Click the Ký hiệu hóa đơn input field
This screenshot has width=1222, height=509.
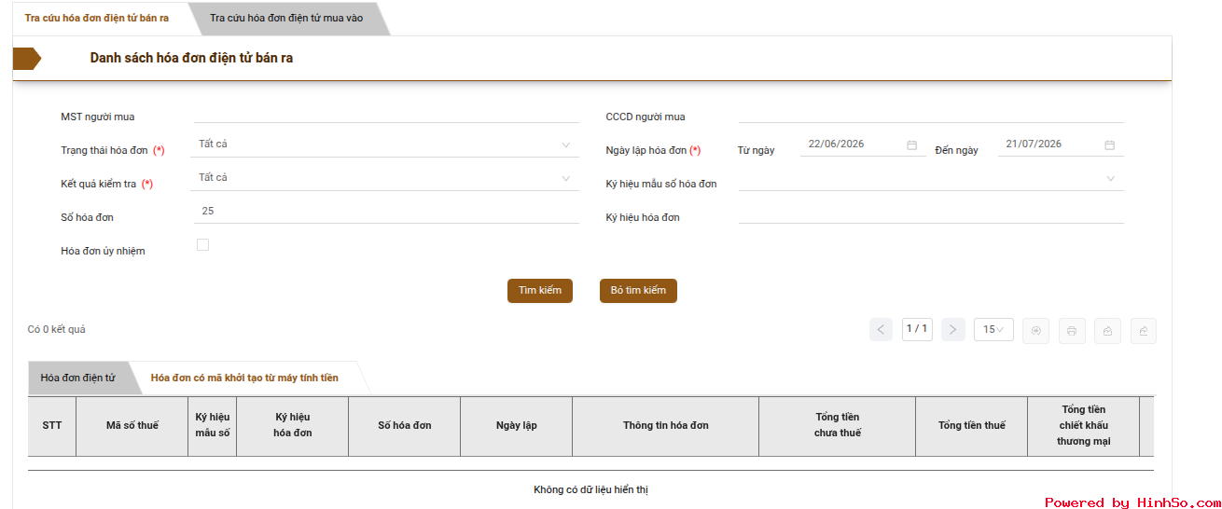931,213
